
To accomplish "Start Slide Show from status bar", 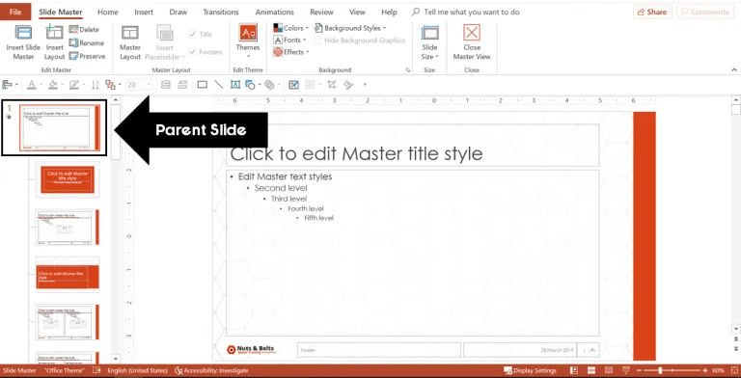I will (x=626, y=371).
